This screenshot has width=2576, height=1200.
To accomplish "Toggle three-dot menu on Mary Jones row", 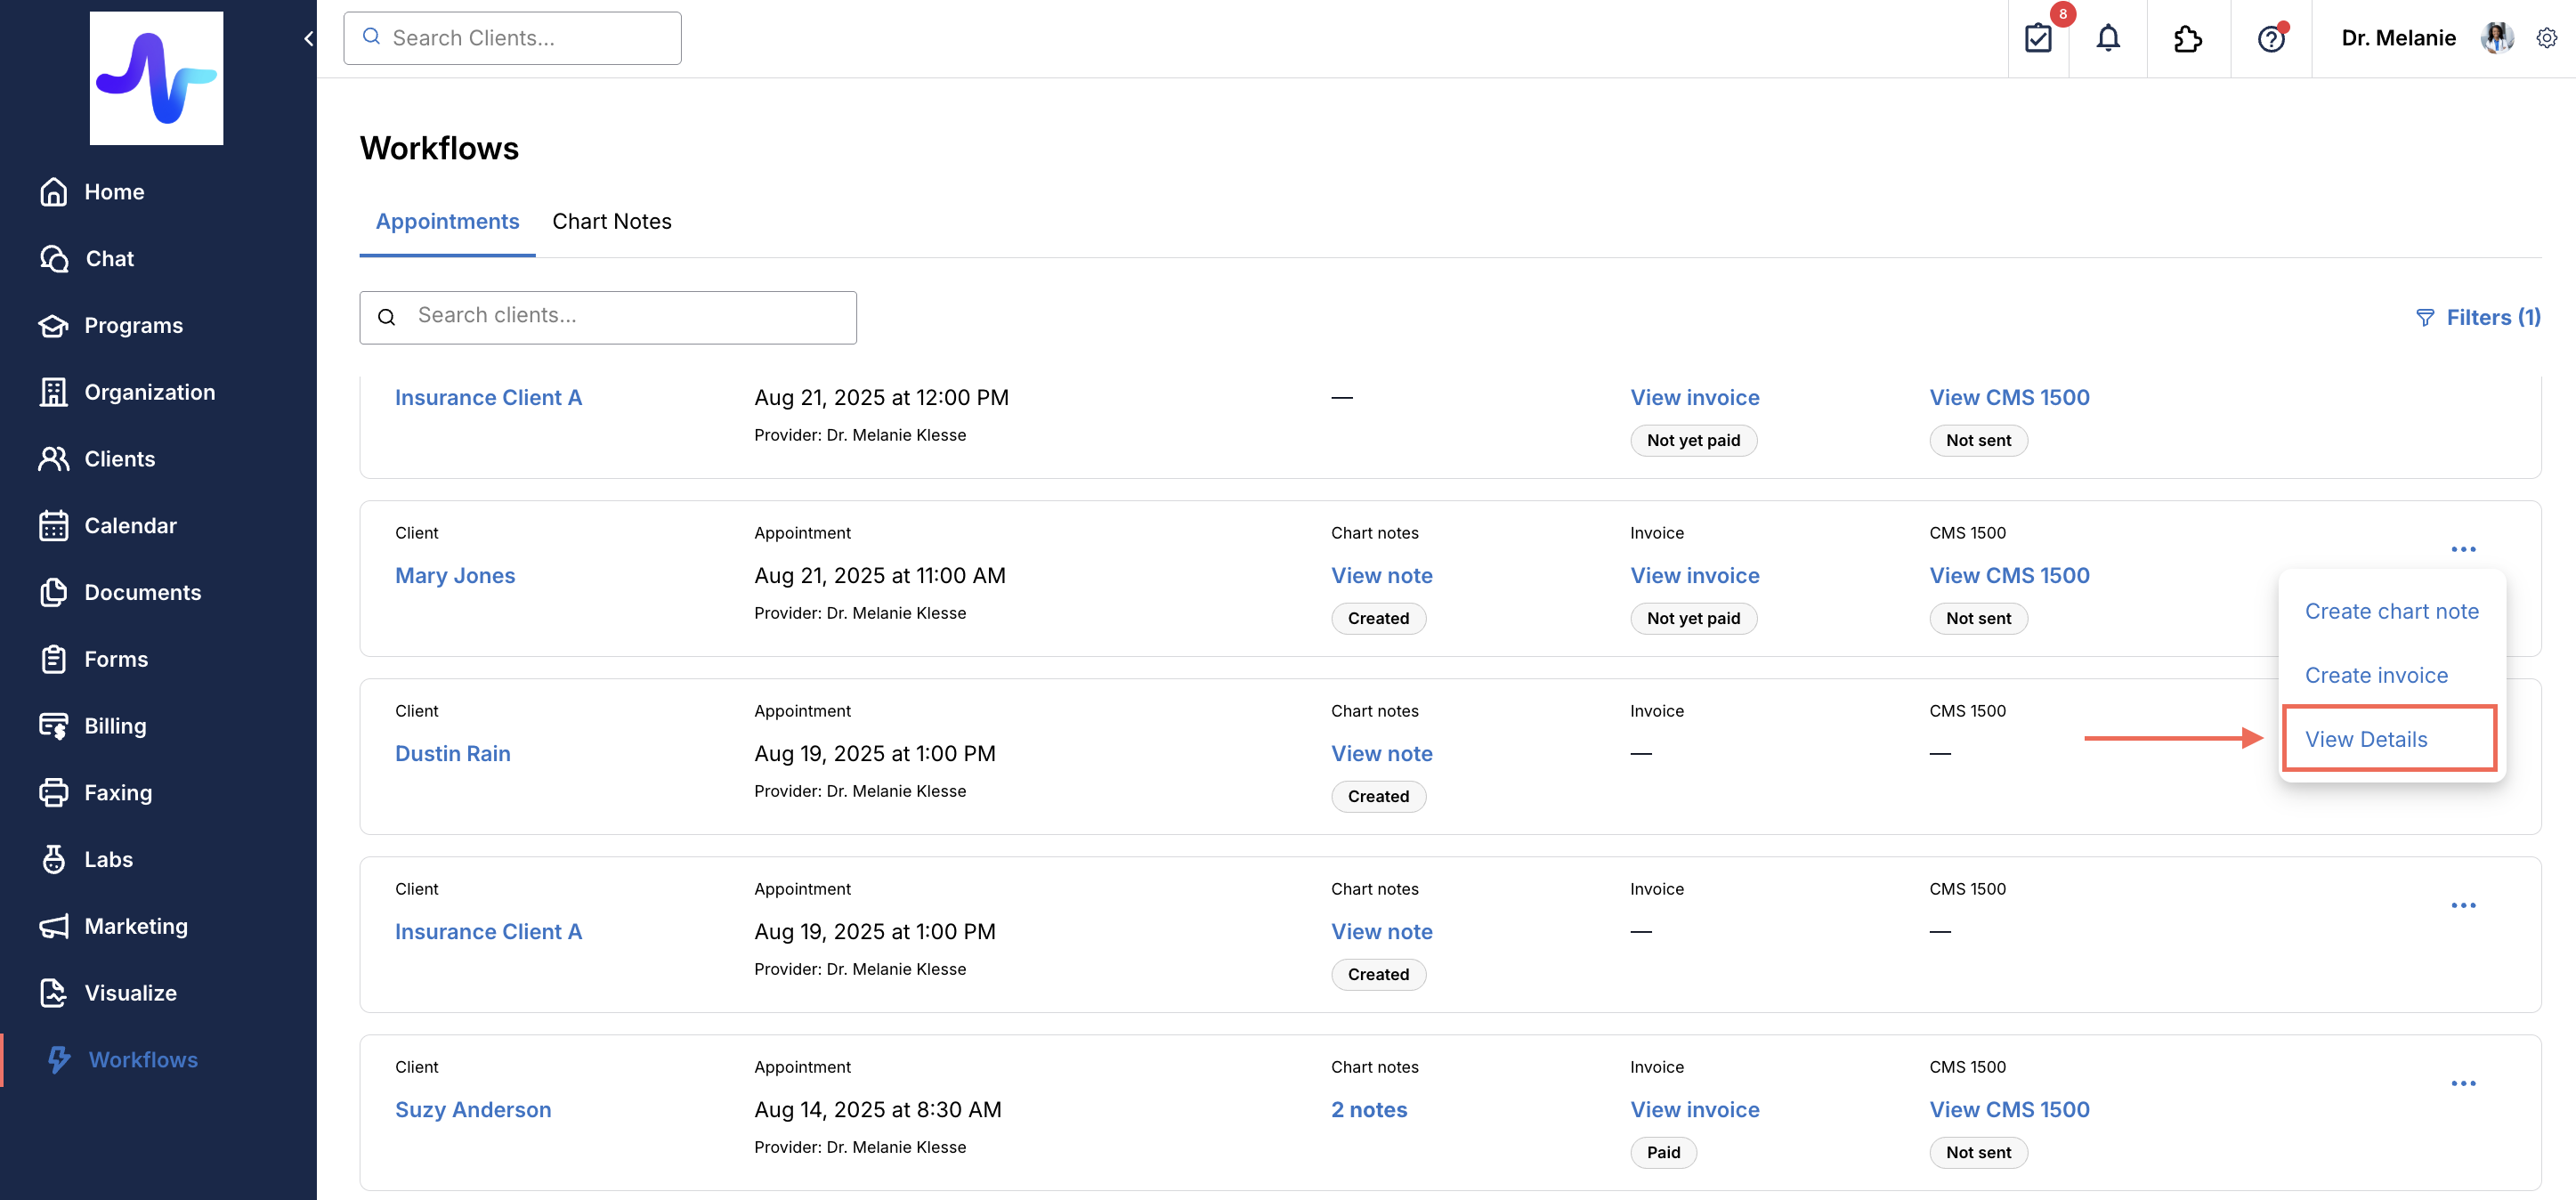I will (x=2463, y=549).
